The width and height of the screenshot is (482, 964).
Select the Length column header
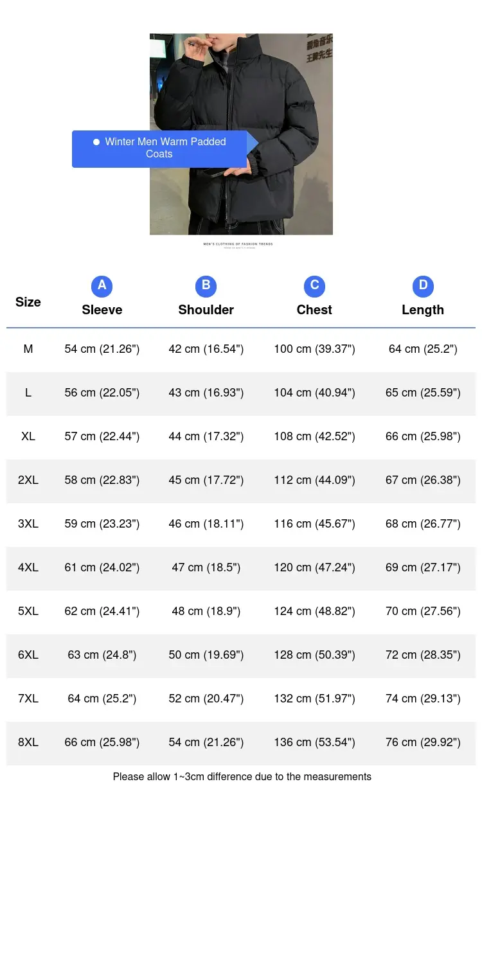[x=423, y=310]
